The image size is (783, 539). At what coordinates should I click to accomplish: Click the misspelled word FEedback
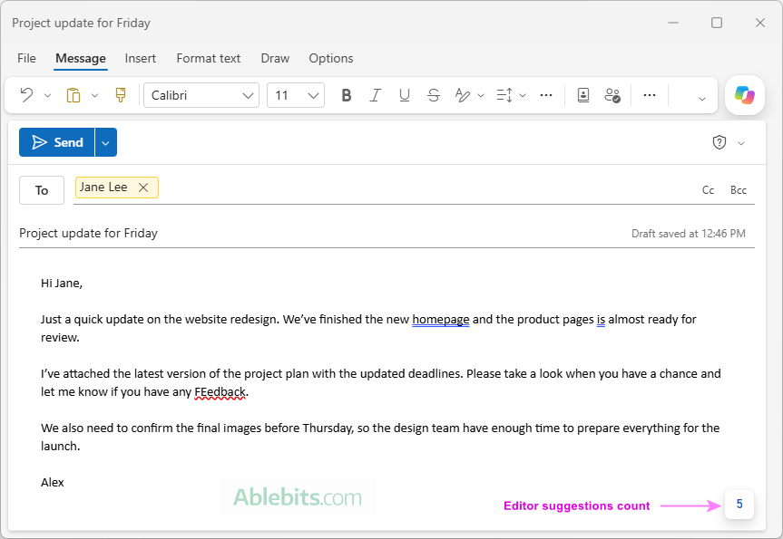click(220, 392)
